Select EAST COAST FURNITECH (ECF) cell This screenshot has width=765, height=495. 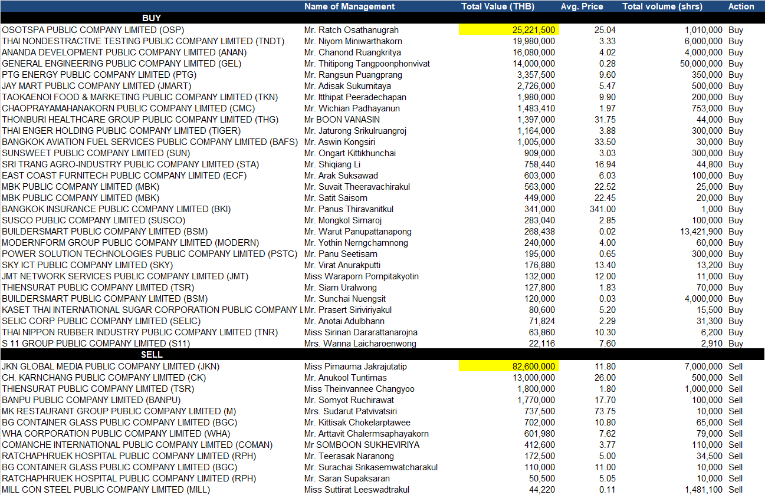coord(124,176)
